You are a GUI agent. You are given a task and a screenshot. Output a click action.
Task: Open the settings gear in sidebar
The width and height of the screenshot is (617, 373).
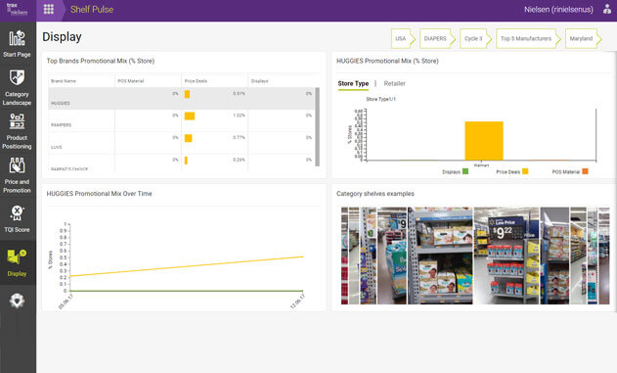tap(17, 301)
